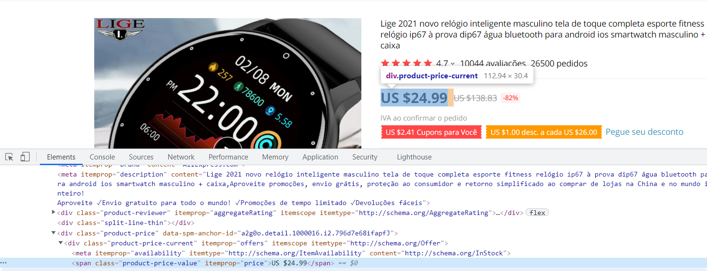Click the -82% discount badge
Image resolution: width=707 pixels, height=271 pixels.
point(510,98)
